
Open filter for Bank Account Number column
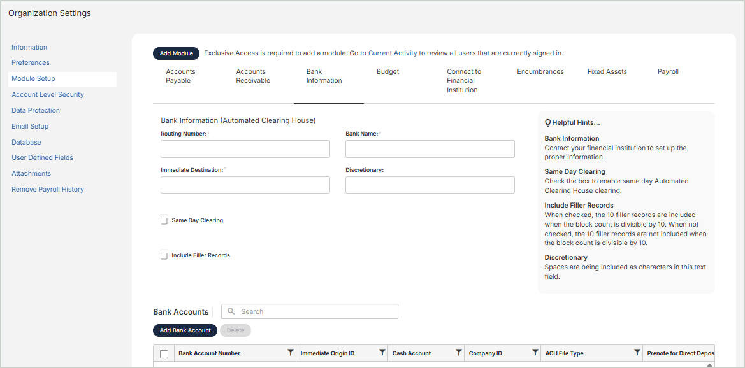tap(291, 353)
